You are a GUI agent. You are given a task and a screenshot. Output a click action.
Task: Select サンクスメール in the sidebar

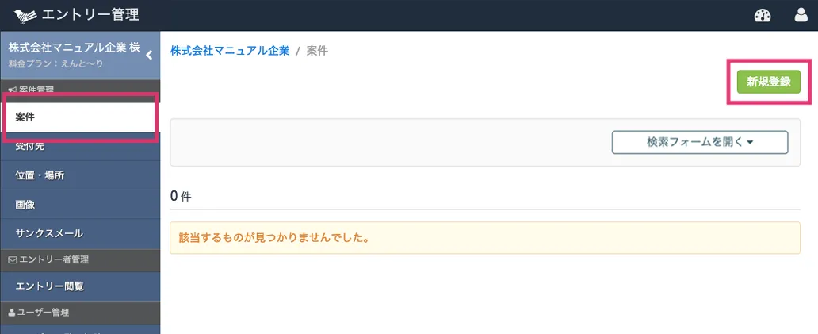point(79,233)
